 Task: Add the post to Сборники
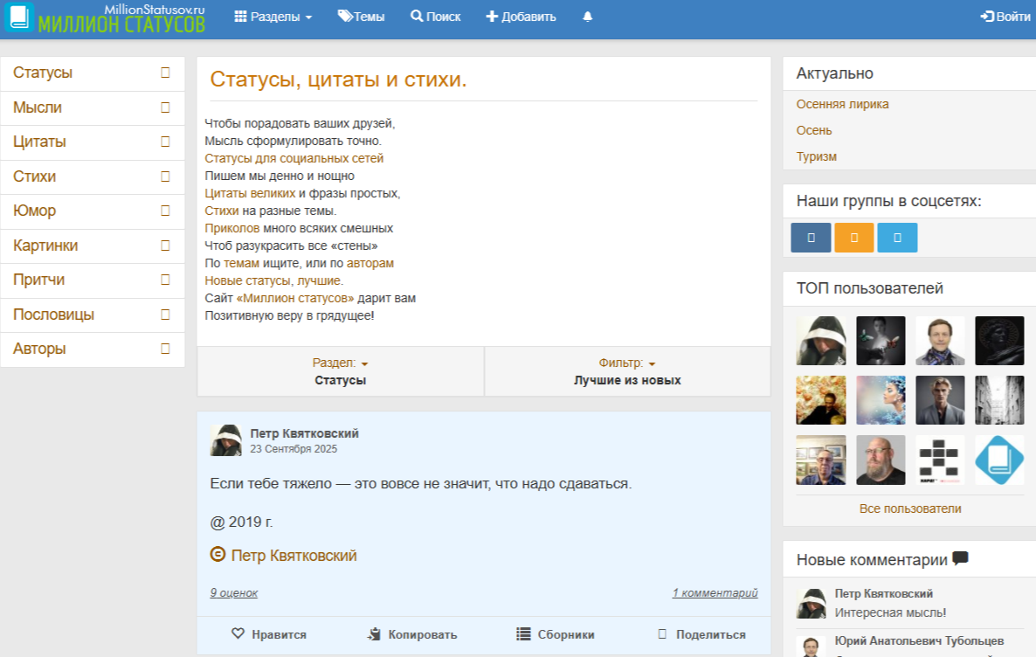click(556, 635)
